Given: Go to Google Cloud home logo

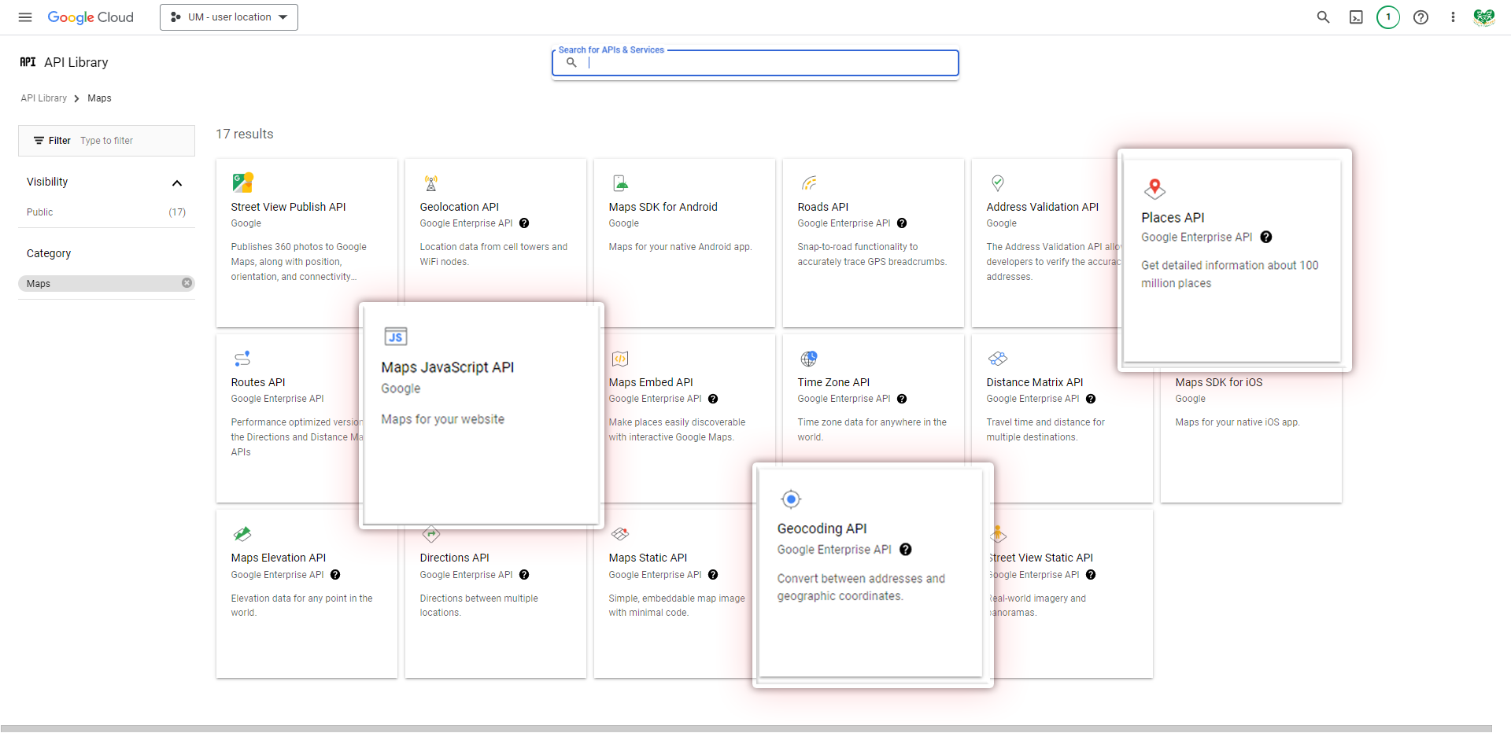Looking at the screenshot, I should coord(91,17).
